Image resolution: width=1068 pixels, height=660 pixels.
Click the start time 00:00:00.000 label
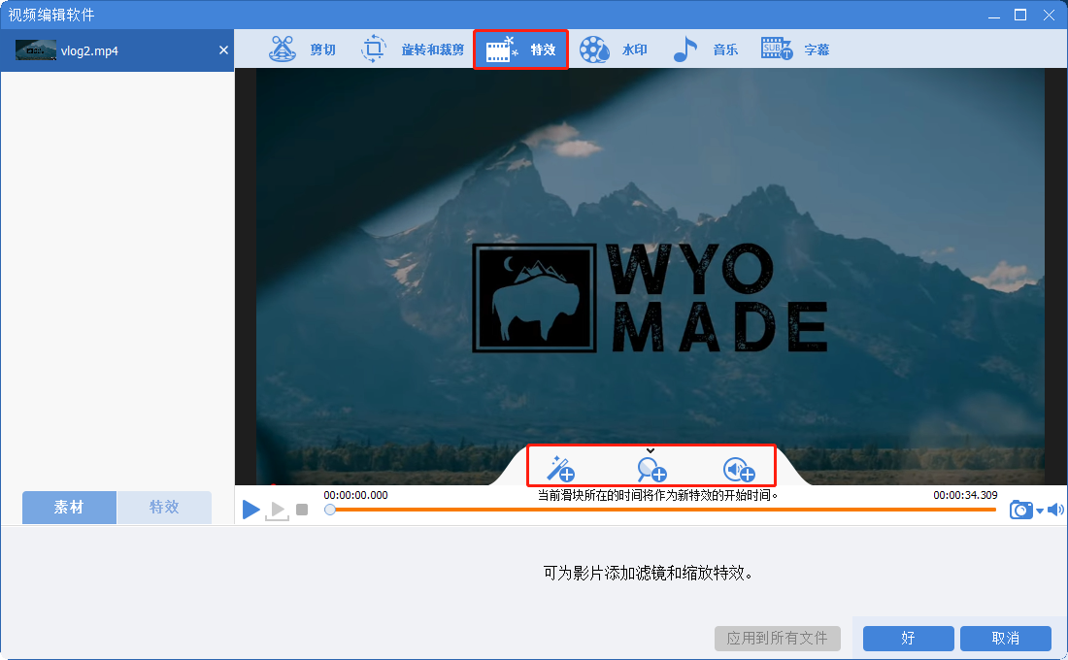(355, 495)
